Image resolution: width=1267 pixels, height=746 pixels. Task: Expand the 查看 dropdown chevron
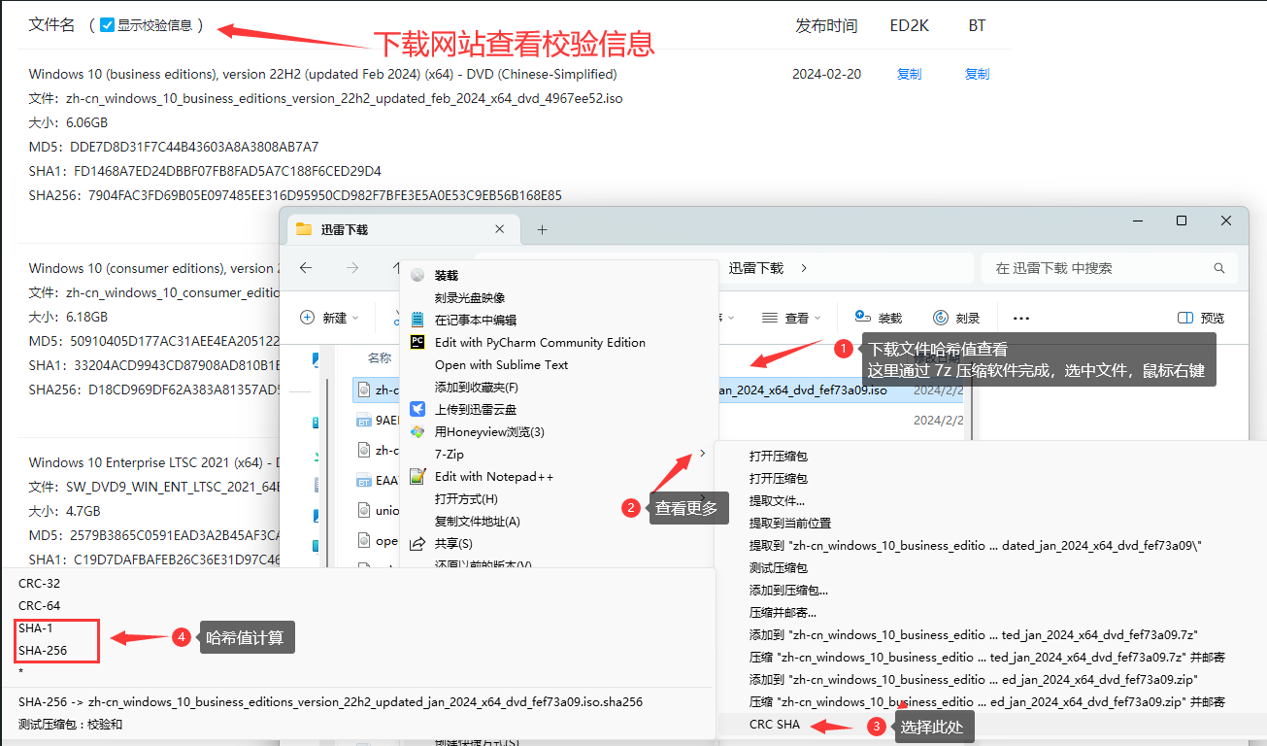tap(817, 318)
